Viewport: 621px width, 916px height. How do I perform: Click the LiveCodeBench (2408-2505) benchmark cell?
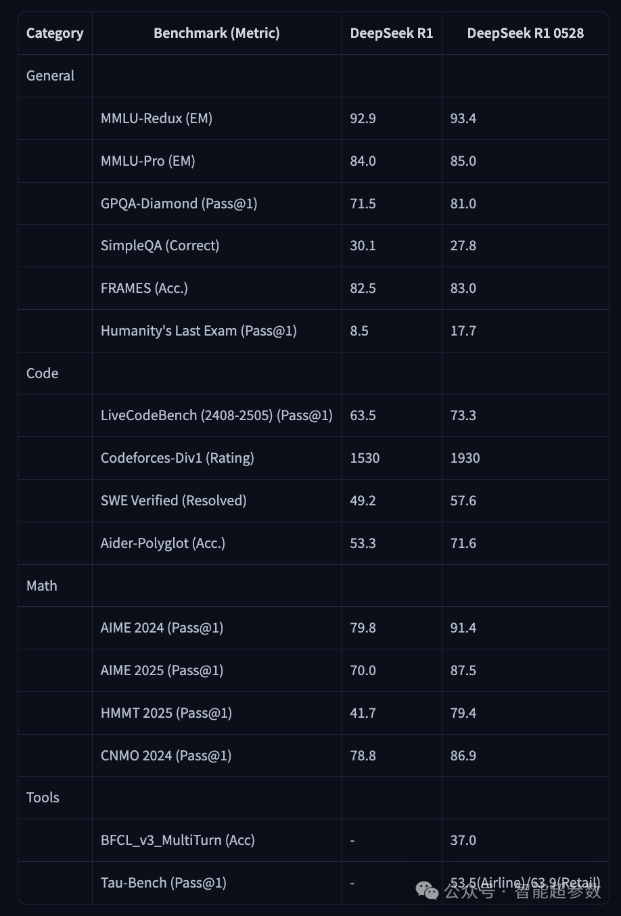pos(216,415)
